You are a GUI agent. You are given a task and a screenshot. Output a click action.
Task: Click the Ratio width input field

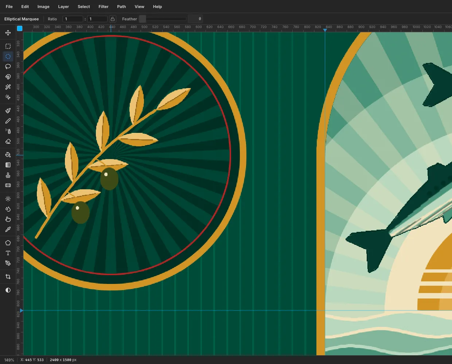click(x=73, y=19)
